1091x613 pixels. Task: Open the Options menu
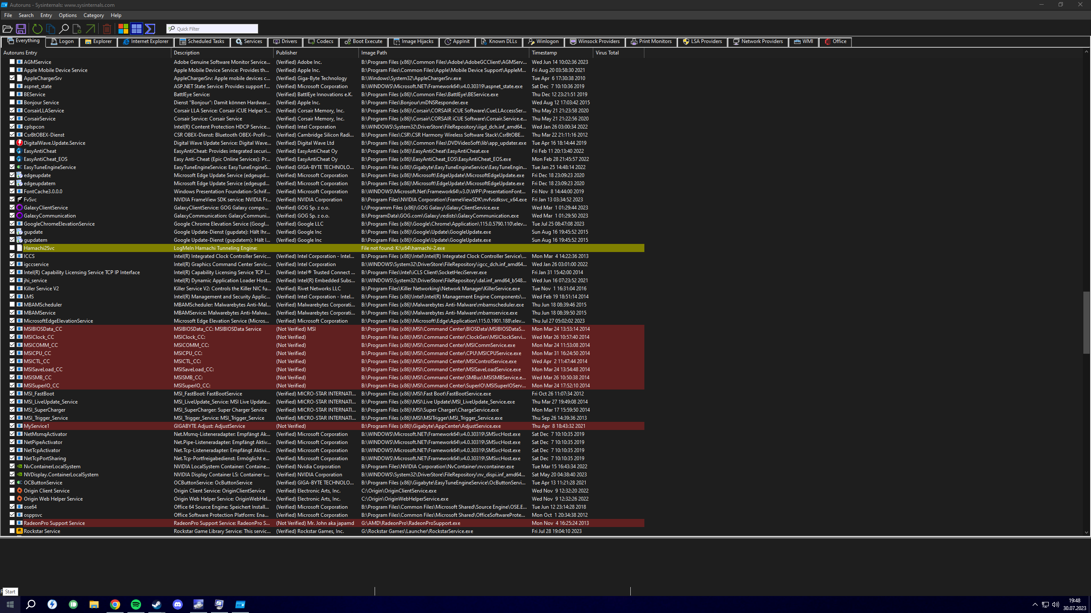68,15
